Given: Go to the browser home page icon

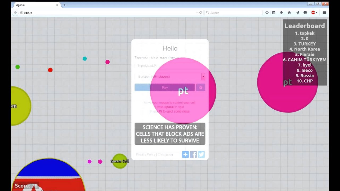Looking at the screenshot, I should click(289, 12).
